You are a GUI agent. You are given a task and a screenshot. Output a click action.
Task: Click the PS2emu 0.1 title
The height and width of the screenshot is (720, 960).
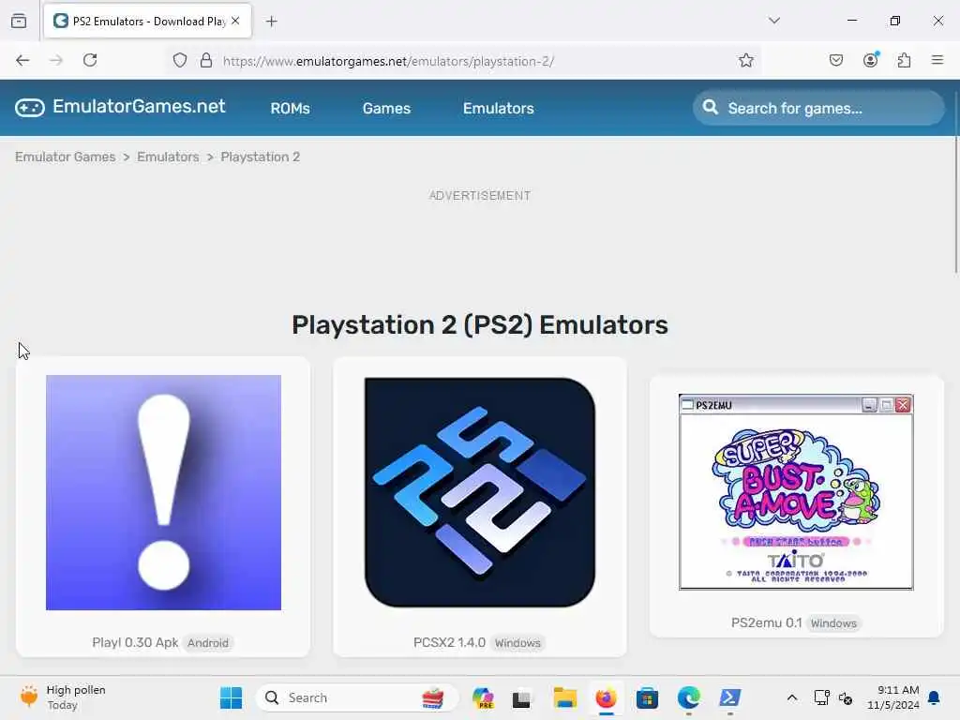(767, 622)
